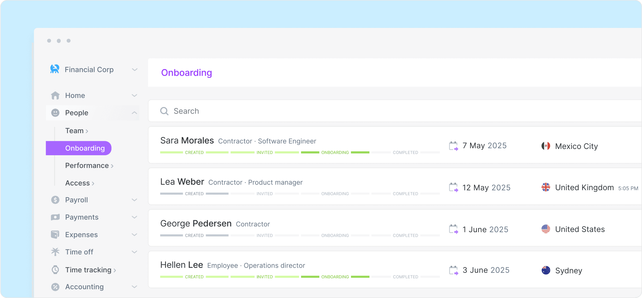Image resolution: width=642 pixels, height=298 pixels.
Task: Click the Time off palm tree icon
Action: pos(55,252)
